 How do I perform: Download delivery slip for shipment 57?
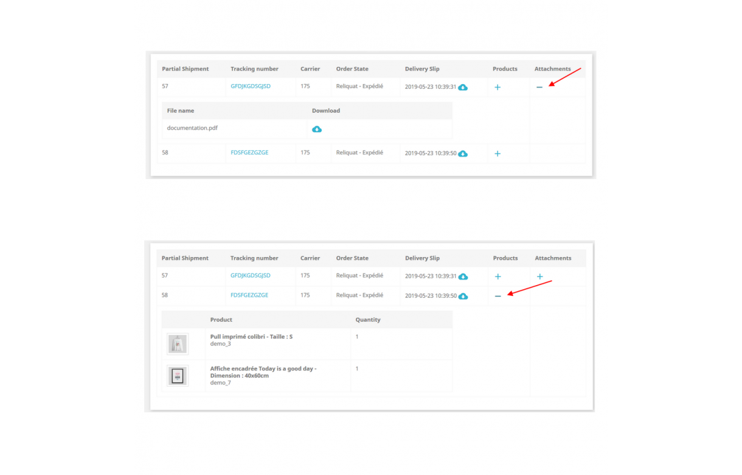pos(463,86)
